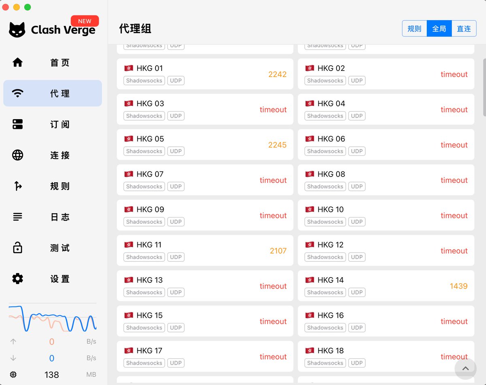The height and width of the screenshot is (385, 486).
Task: Select the HKG 03 proxy card
Action: (x=205, y=109)
